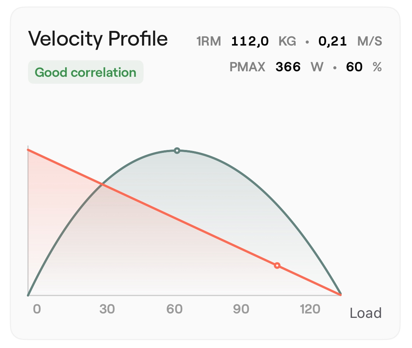412x348 pixels.
Task: Click the percent symbol in PMAX row
Action: (377, 67)
